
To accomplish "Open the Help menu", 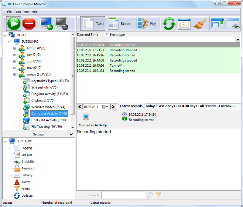I will [35, 12].
